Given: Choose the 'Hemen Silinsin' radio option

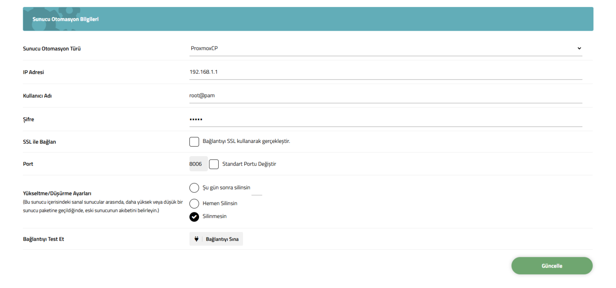Looking at the screenshot, I should pos(194,204).
